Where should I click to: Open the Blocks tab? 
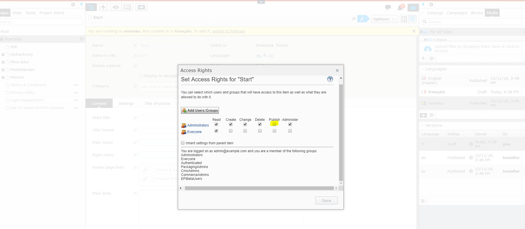tap(477, 13)
